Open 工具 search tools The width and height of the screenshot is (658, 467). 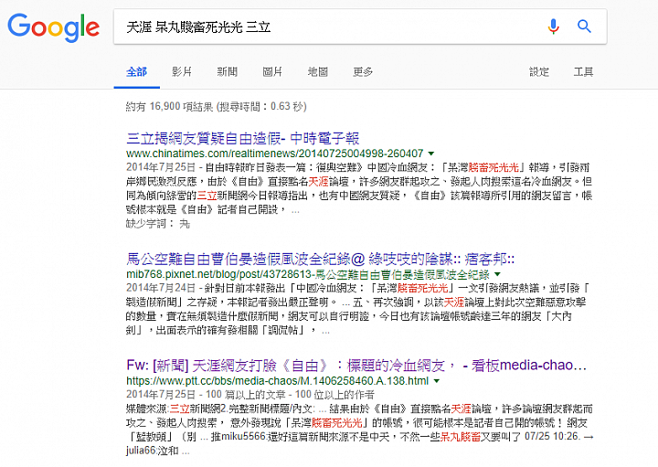[583, 72]
